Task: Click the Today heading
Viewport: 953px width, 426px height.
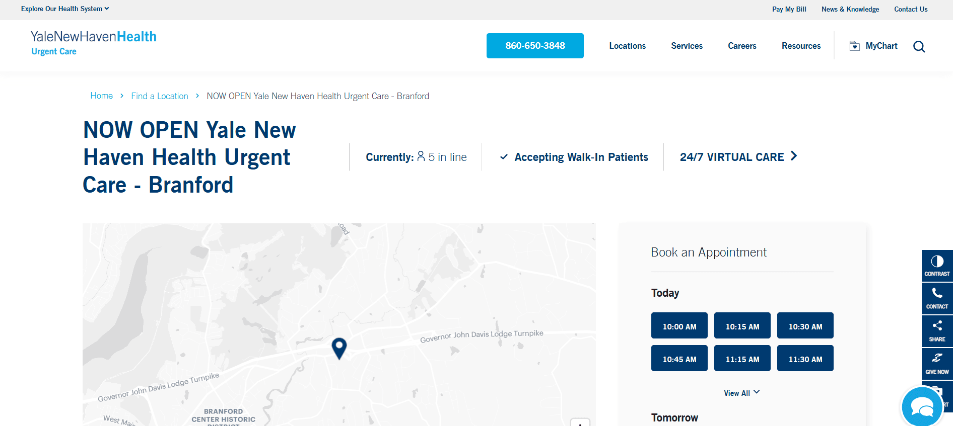Action: [x=665, y=293]
